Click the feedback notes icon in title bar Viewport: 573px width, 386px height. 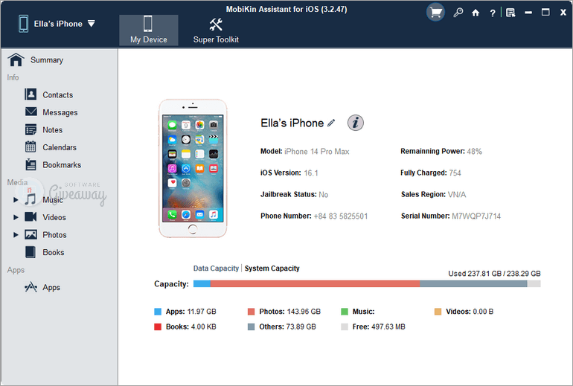click(510, 13)
